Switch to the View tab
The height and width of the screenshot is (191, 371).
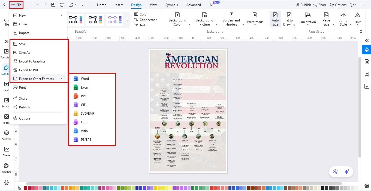click(153, 5)
